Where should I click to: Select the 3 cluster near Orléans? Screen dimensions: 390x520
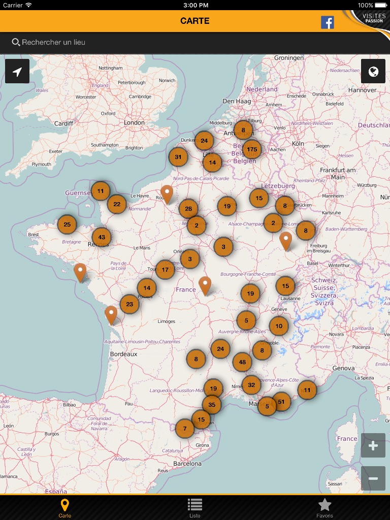(190, 258)
